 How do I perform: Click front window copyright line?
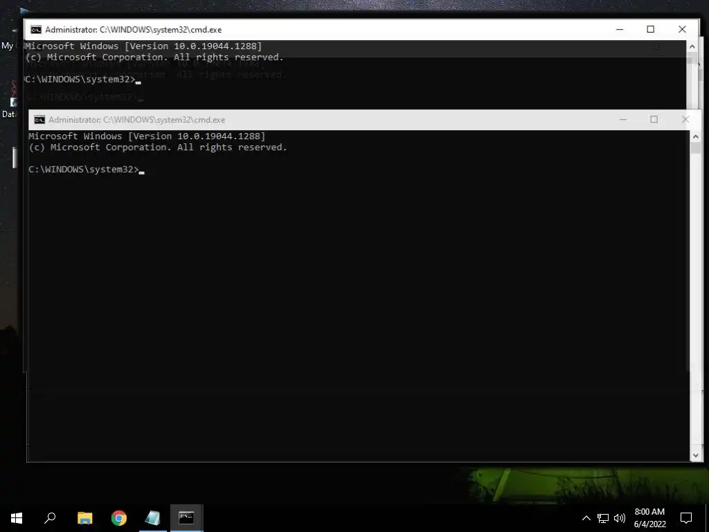pyautogui.click(x=158, y=148)
